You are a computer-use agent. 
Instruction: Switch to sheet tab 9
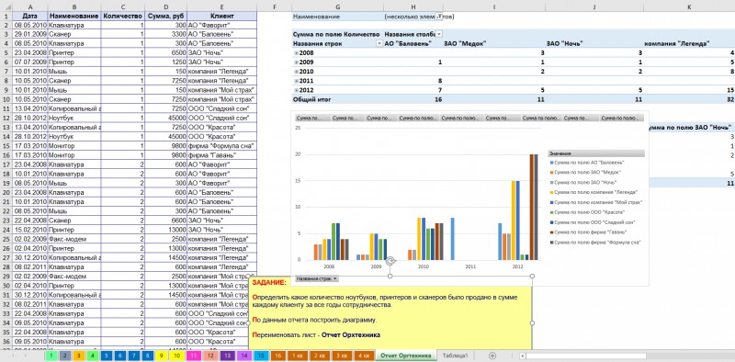point(162,356)
